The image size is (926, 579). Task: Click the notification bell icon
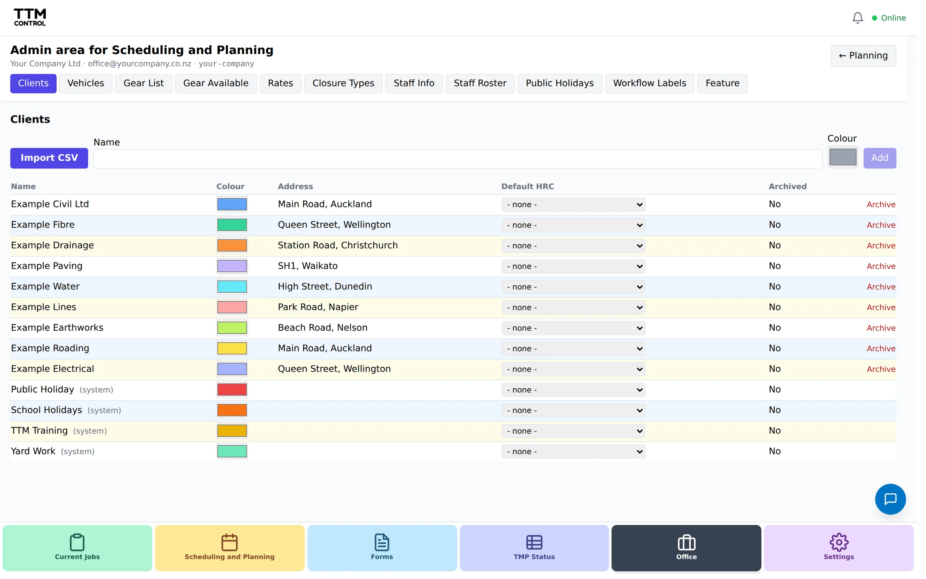[x=857, y=18]
